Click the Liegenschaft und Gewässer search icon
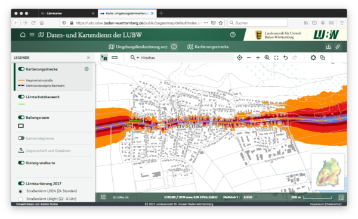358x219 pixels. [21, 151]
